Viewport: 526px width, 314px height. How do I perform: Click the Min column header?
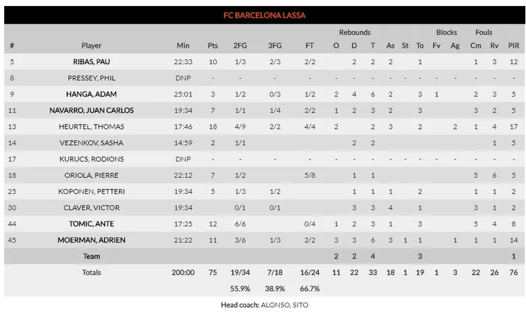coord(183,46)
